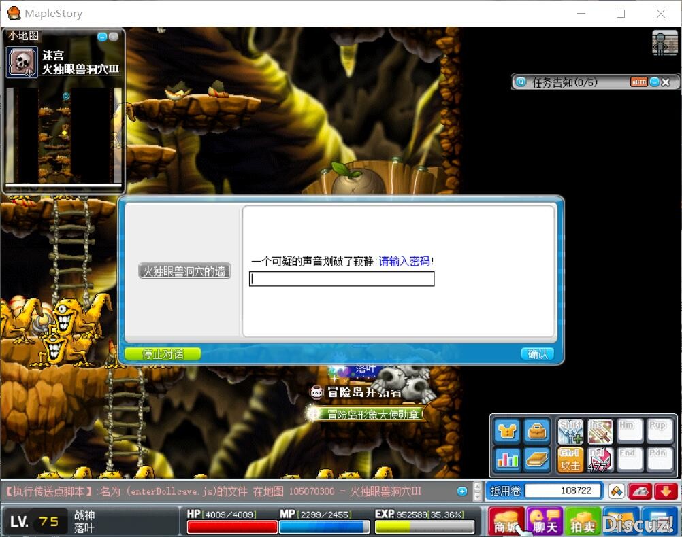Click the 迷宫 region name in the minimap
This screenshot has height=537, width=682.
click(x=53, y=56)
